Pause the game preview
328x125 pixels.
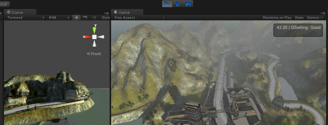coord(178,4)
